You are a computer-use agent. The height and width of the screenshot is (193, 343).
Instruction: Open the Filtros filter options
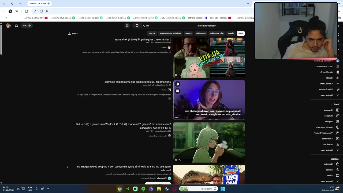coord(73,34)
